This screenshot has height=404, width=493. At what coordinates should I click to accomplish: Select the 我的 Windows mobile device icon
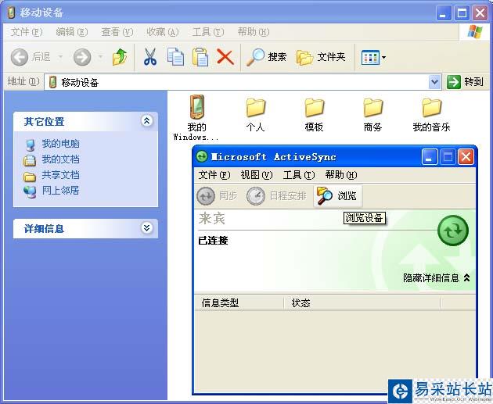[x=196, y=118]
